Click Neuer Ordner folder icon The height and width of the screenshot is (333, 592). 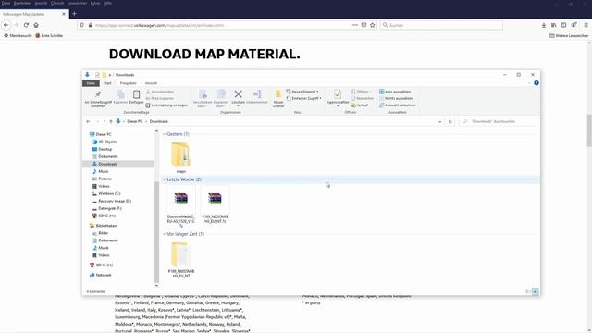click(x=278, y=93)
